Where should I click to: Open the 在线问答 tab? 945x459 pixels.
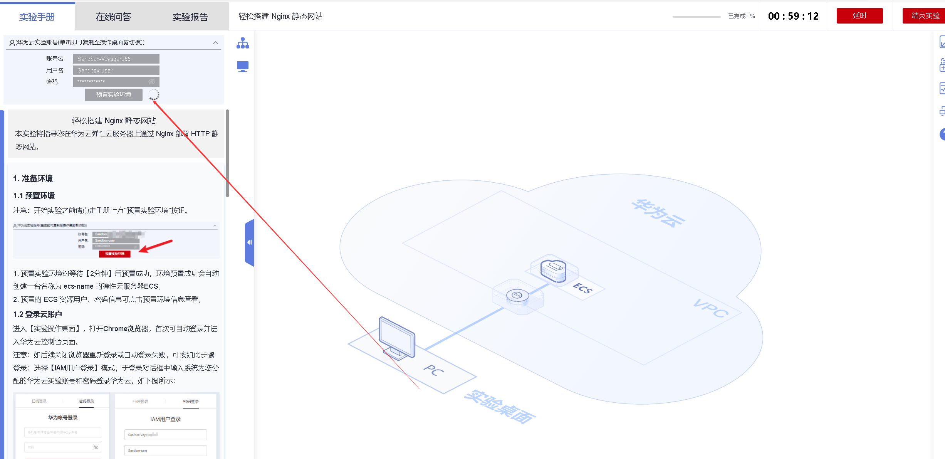tap(113, 17)
